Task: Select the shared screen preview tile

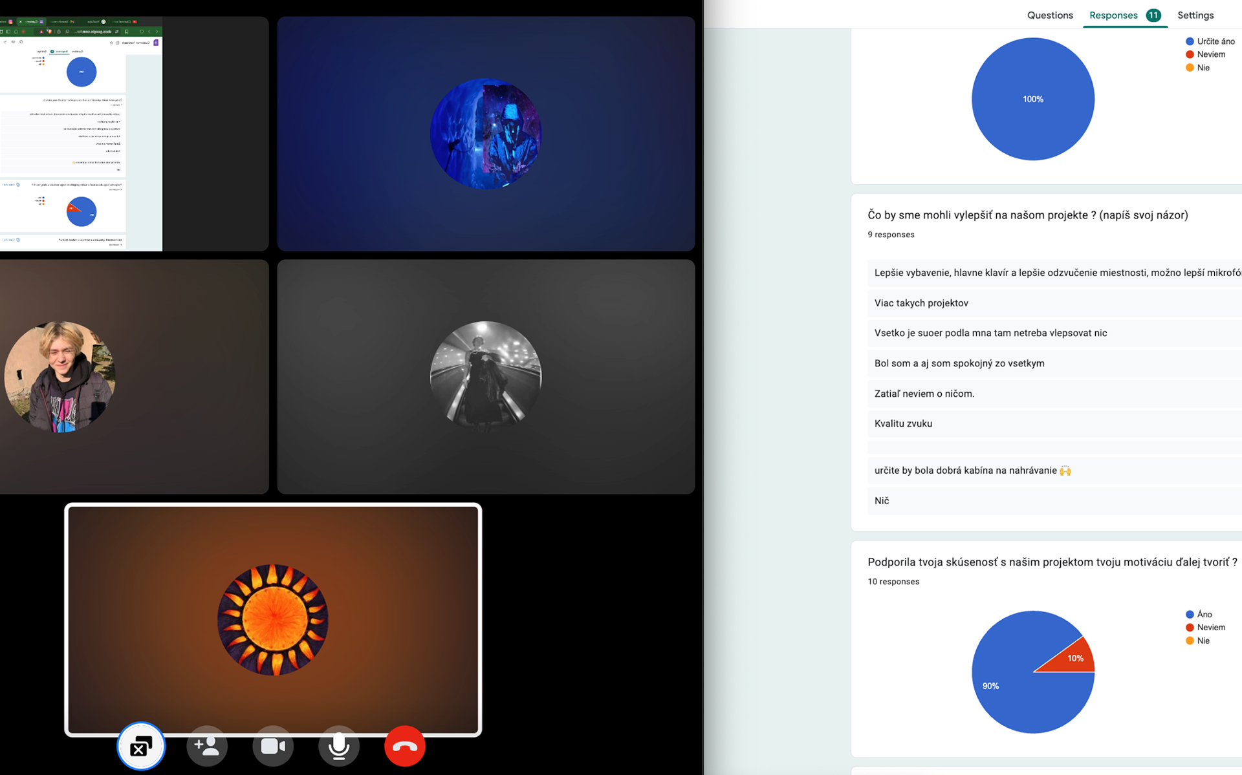Action: pyautogui.click(x=134, y=134)
